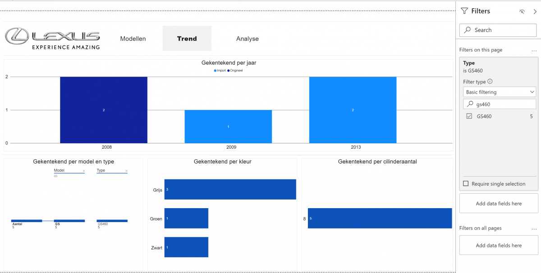Viewport: 541px width, 273px height.
Task: Open more options for Filters on this page
Action: pyautogui.click(x=534, y=50)
